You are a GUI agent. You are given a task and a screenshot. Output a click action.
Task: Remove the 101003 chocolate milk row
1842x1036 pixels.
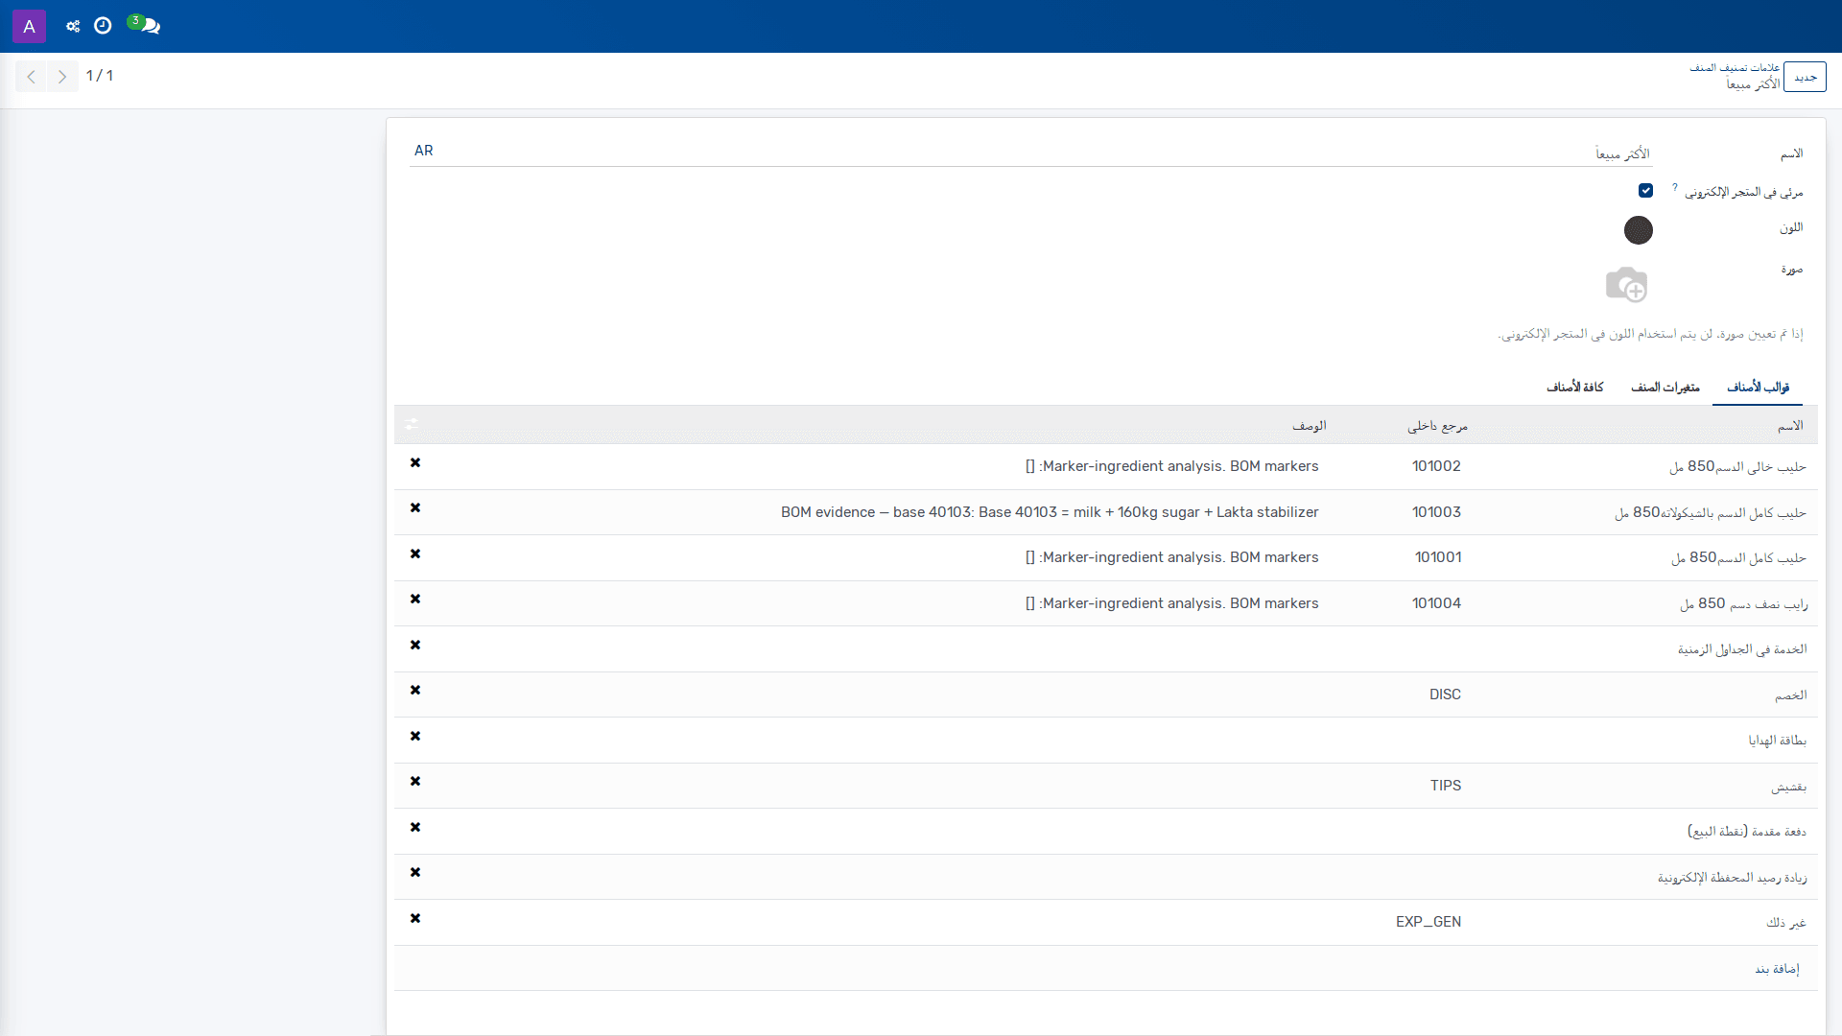point(415,507)
